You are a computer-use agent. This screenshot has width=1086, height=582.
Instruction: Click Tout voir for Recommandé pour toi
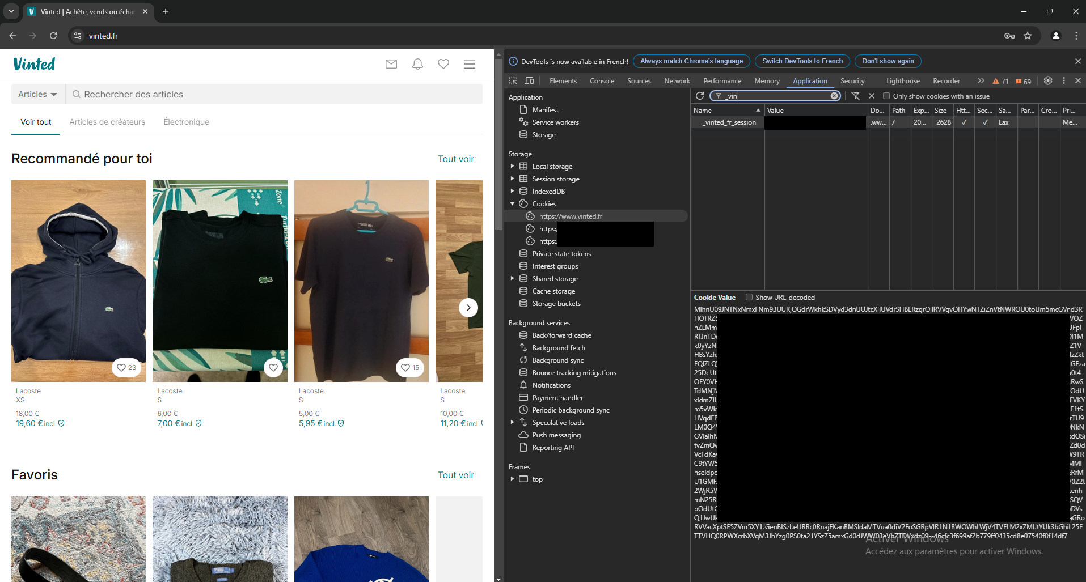pos(456,159)
